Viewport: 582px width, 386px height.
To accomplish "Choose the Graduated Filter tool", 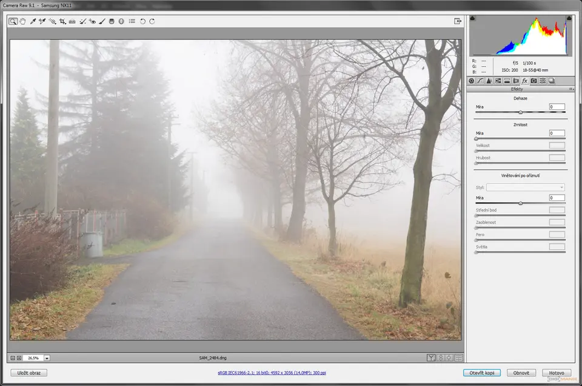I will point(112,21).
